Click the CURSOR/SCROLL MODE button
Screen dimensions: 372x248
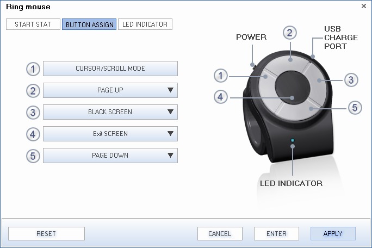[110, 69]
